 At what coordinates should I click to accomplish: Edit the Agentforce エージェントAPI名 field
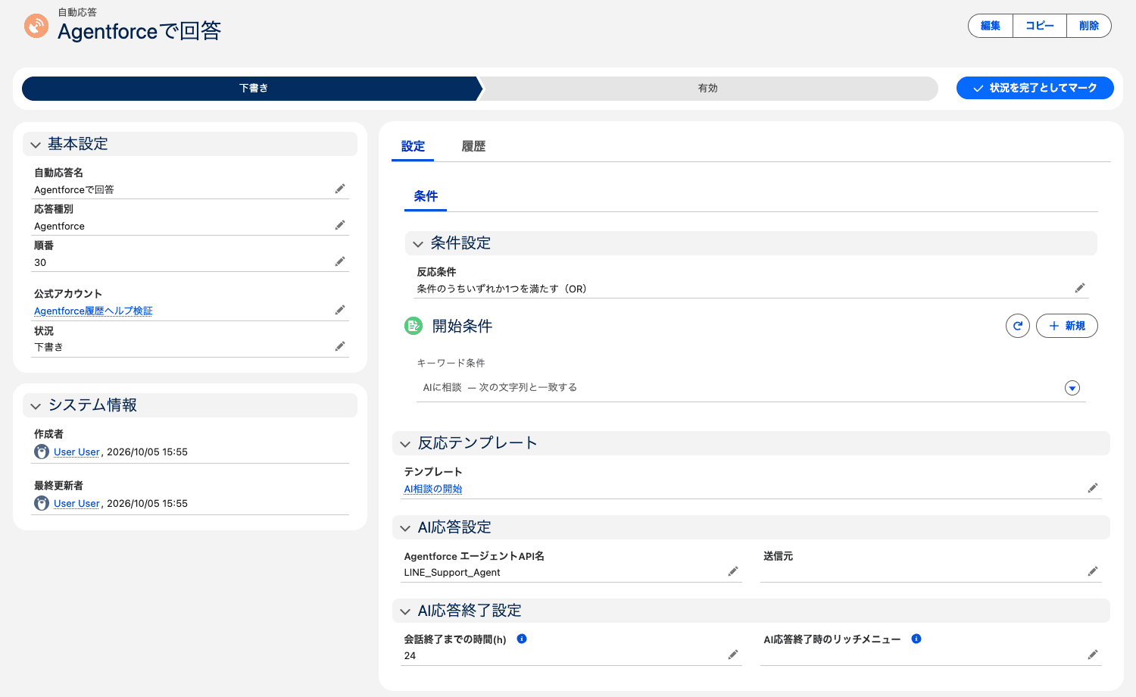733,571
